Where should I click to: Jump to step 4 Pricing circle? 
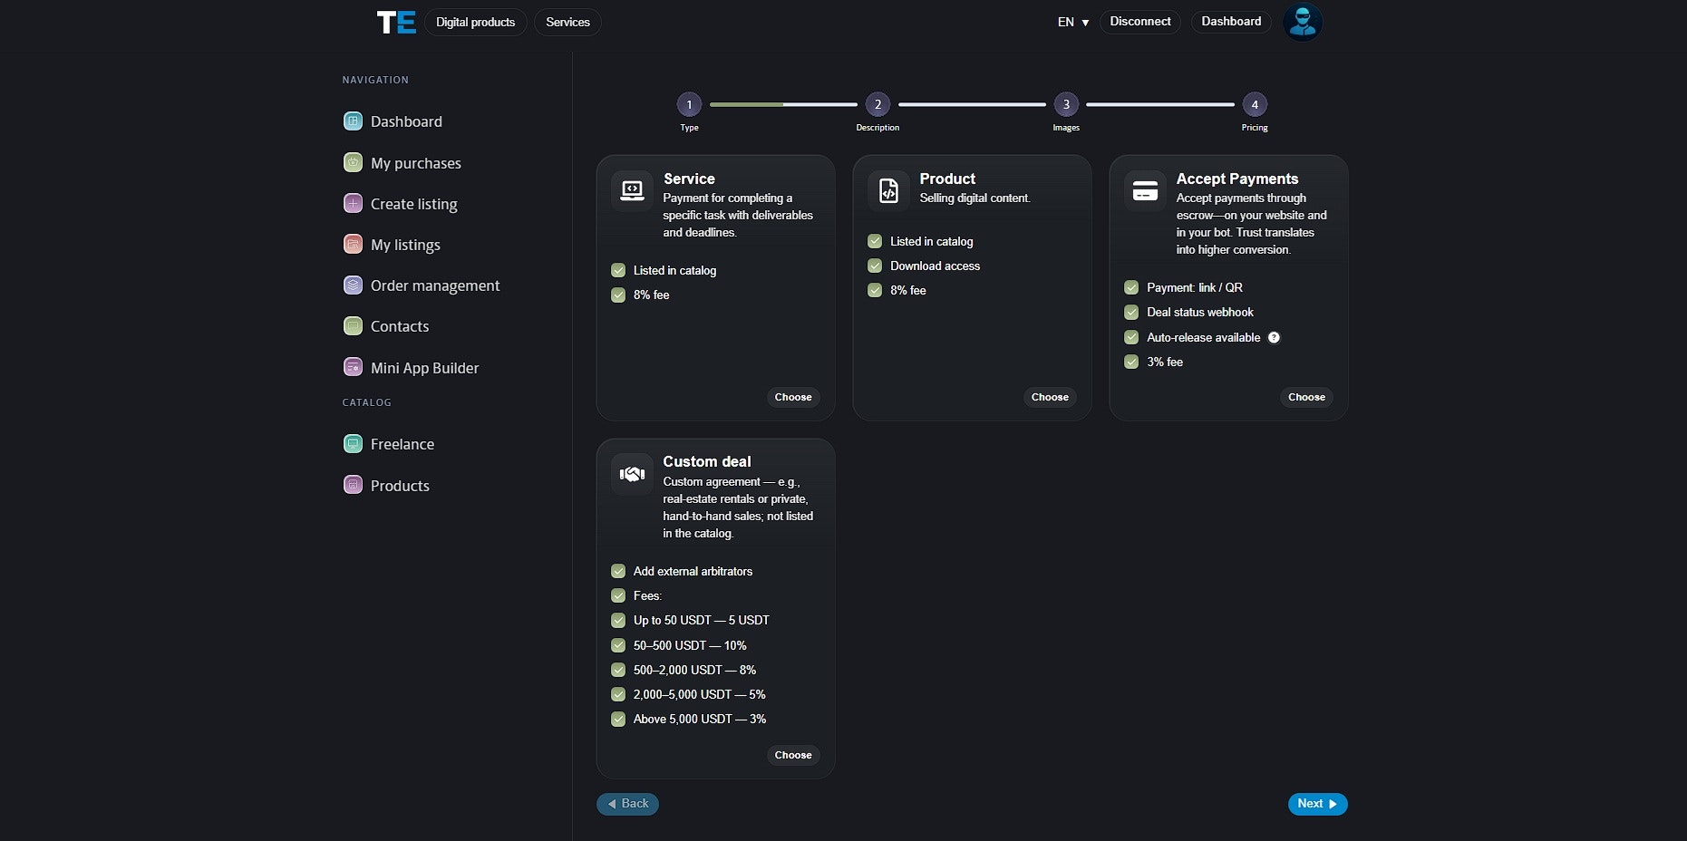tap(1255, 104)
